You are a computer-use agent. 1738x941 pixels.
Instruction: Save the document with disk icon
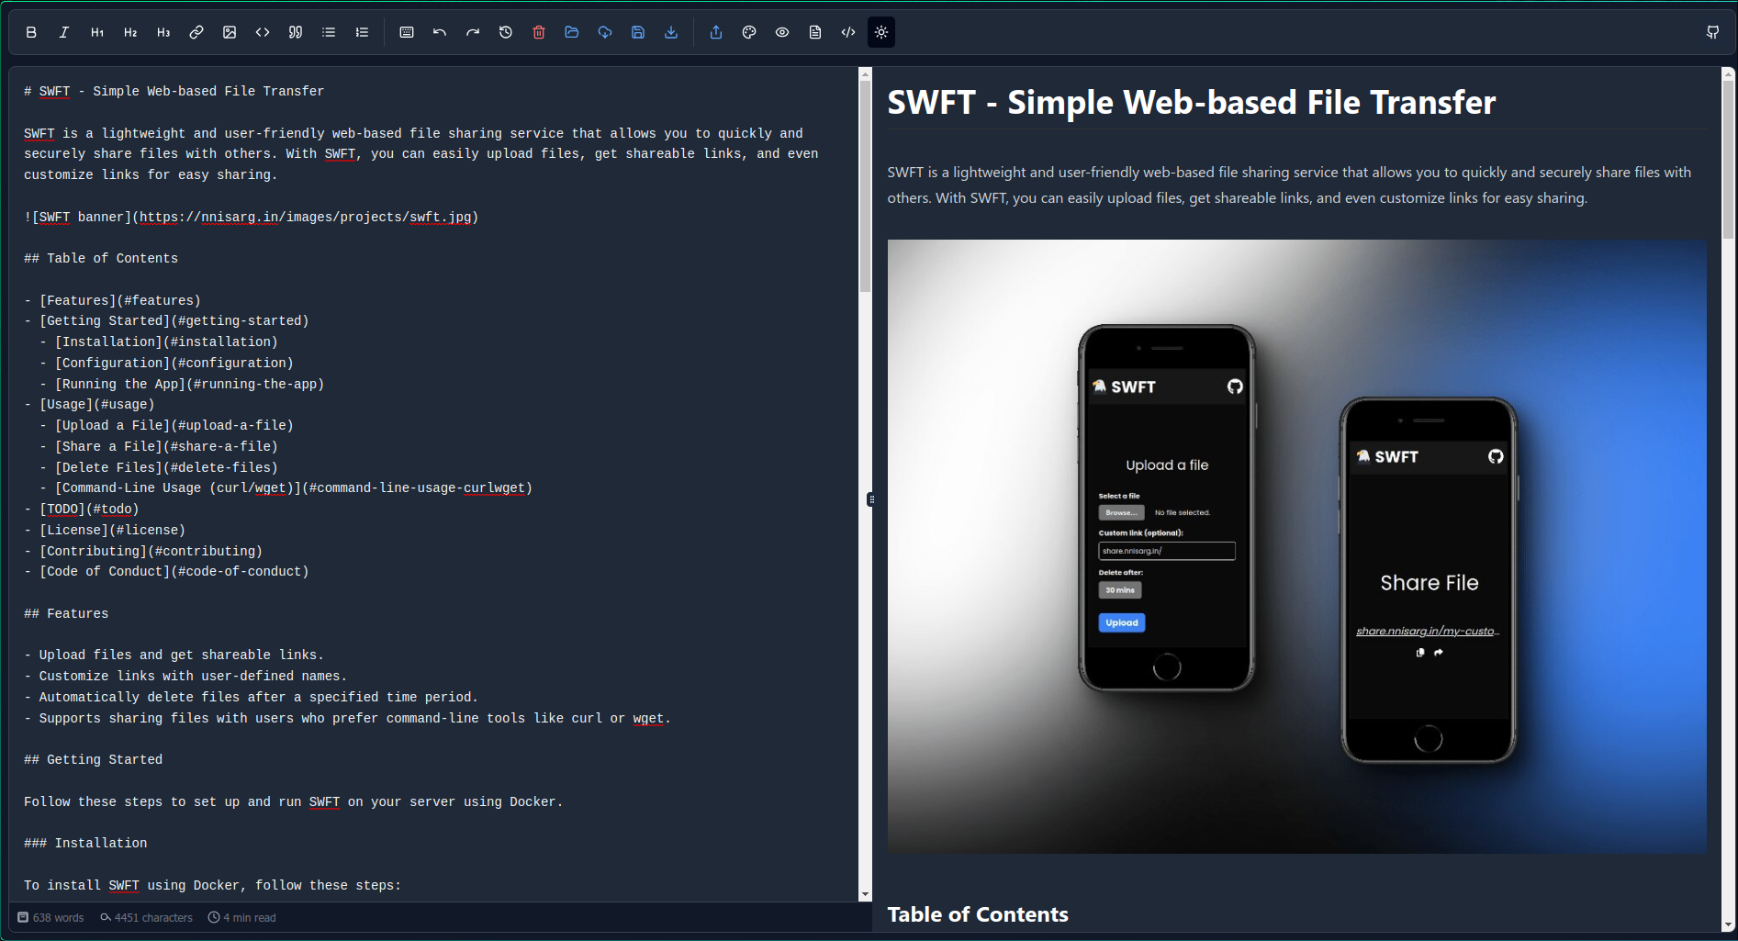coord(638,32)
